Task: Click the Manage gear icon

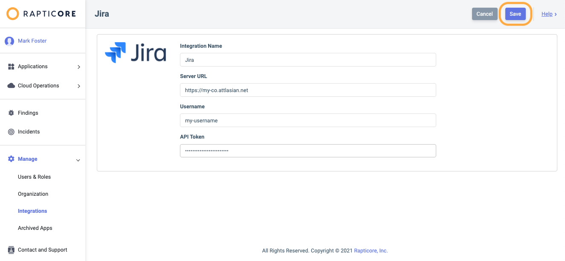Action: pos(11,159)
